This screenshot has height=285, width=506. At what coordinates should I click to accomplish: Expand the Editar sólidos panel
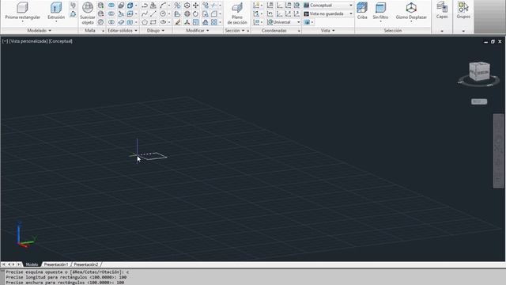tap(123, 30)
